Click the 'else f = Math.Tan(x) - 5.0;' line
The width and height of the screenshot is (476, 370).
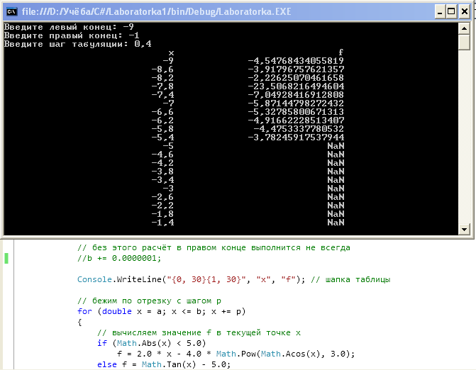point(164,364)
